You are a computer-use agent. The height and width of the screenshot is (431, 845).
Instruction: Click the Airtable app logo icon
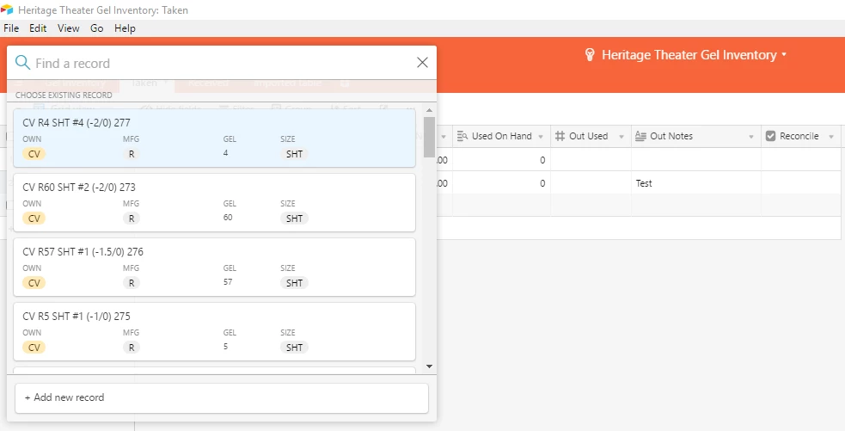(7, 9)
